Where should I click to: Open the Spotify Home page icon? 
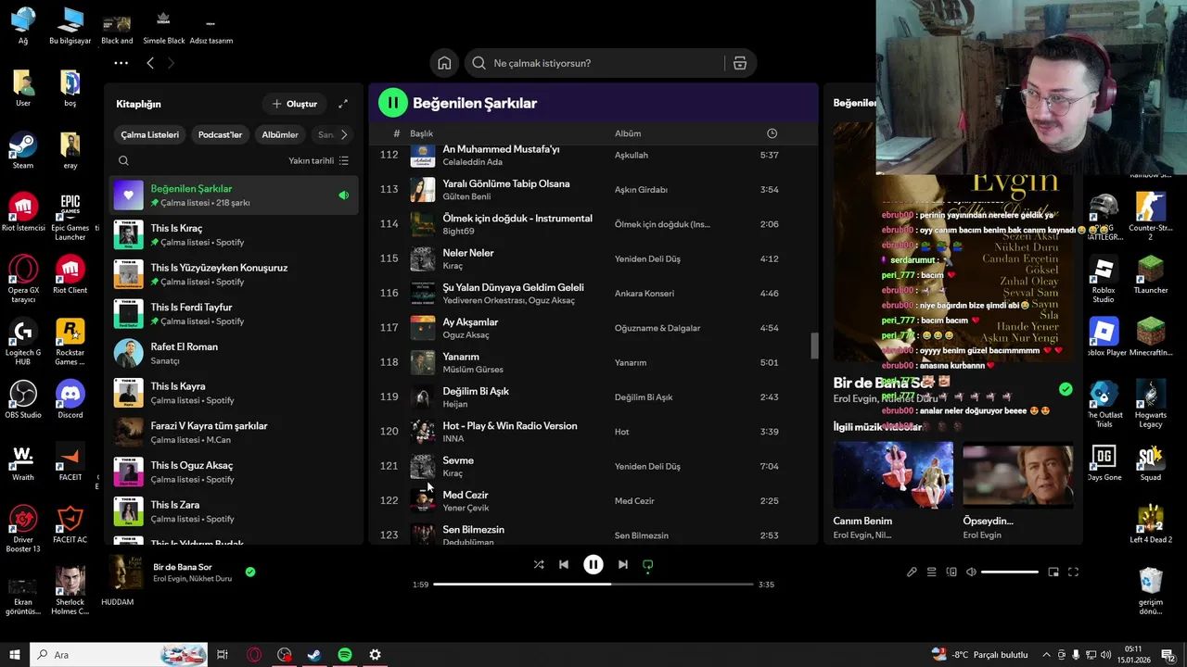(x=444, y=63)
